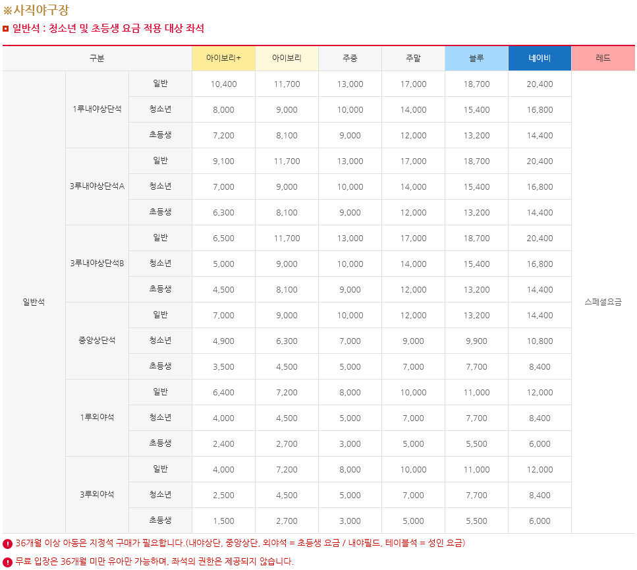
Task: Select the 3루내야상단석B row group label
Action: click(x=97, y=264)
